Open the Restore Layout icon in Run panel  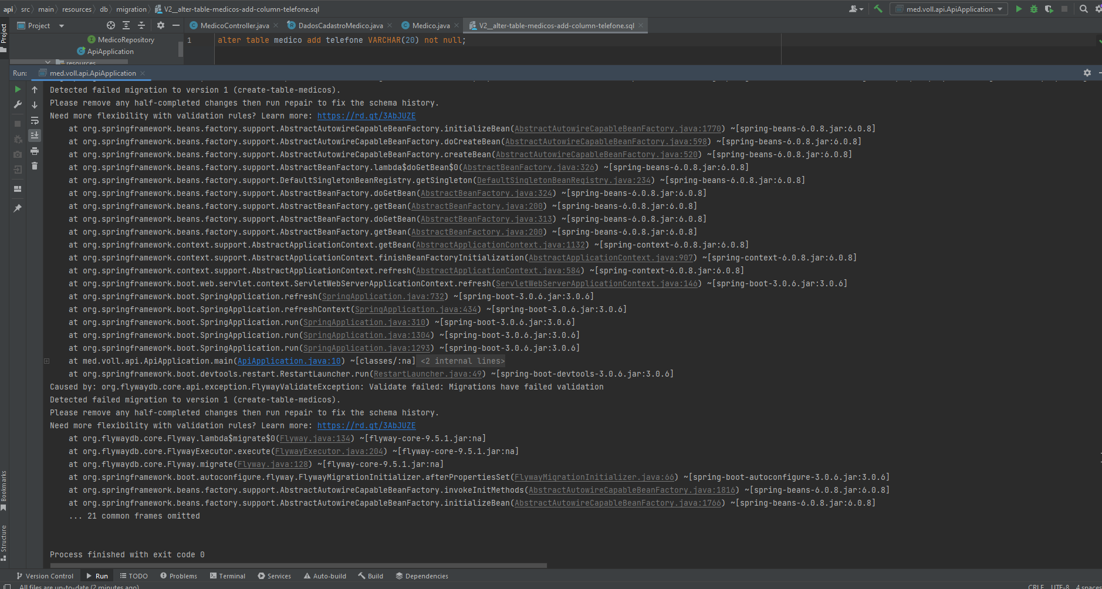pos(18,189)
